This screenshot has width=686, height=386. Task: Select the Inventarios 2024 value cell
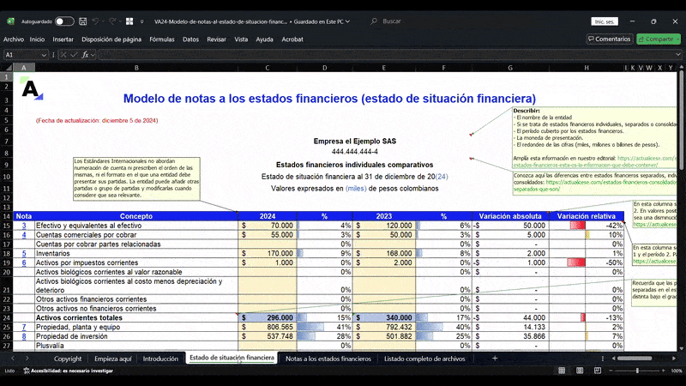click(266, 254)
